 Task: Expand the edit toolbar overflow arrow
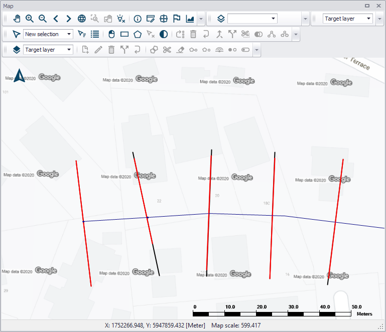click(x=257, y=50)
